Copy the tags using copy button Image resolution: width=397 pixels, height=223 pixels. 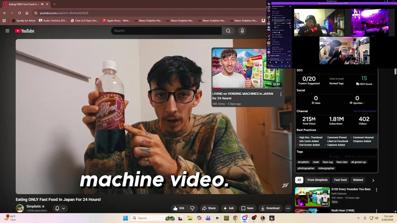[x=334, y=156]
